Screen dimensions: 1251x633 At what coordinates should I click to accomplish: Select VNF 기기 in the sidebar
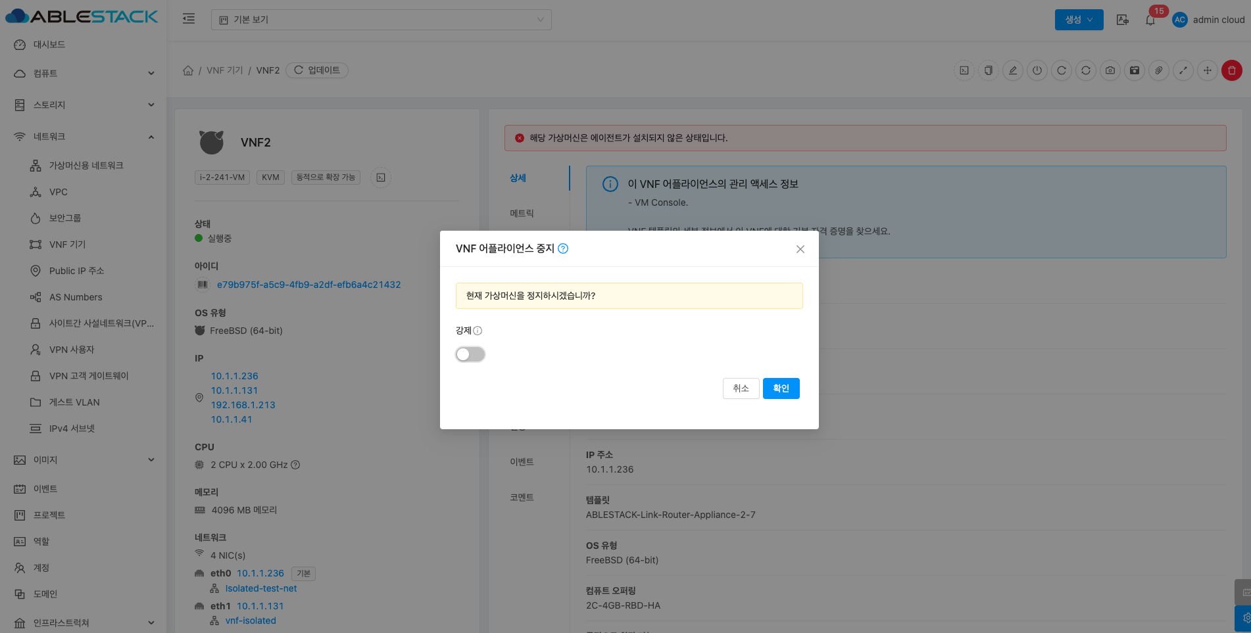[x=67, y=245]
